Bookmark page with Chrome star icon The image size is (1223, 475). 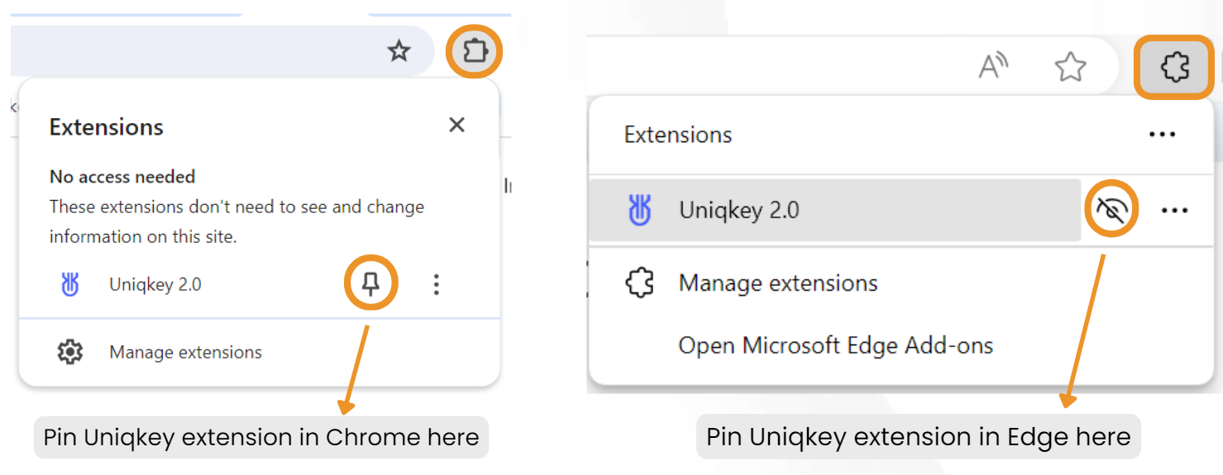tap(399, 52)
